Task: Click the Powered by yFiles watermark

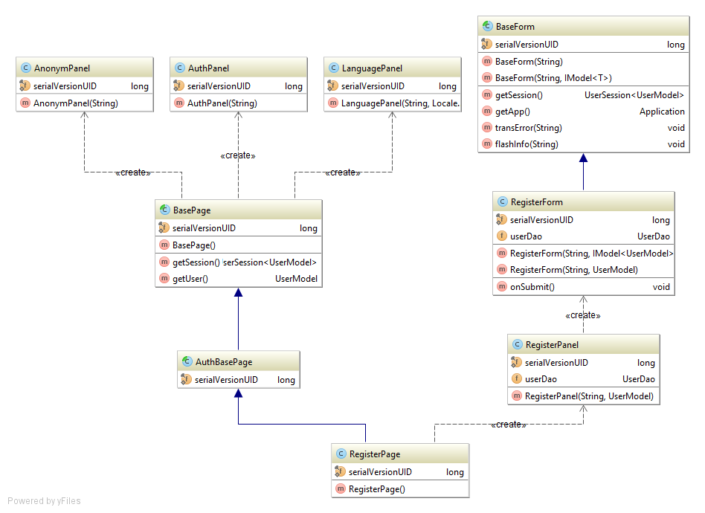Action: coord(44,501)
